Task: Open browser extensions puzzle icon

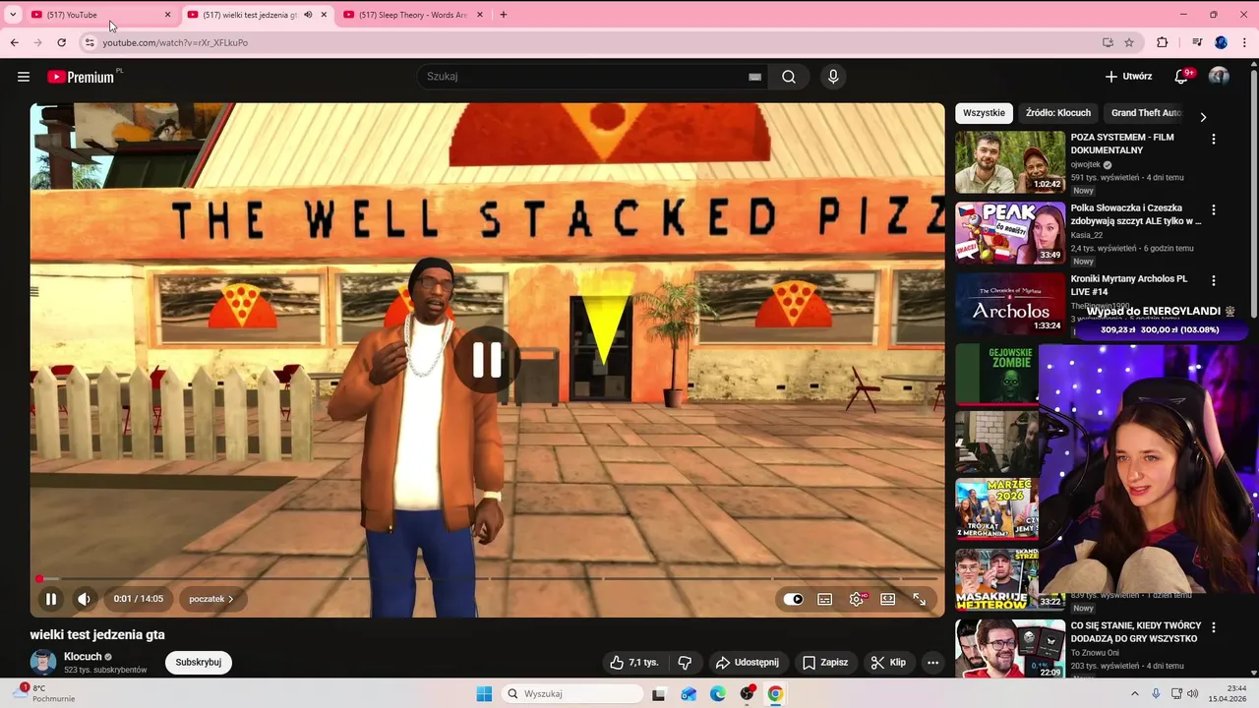Action: (1163, 42)
